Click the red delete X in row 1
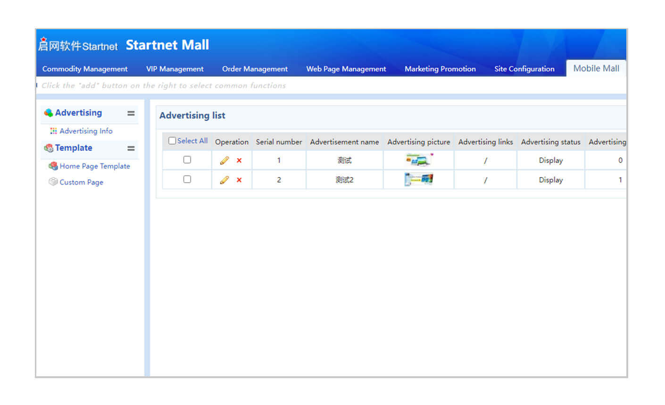The height and width of the screenshot is (405, 665). pyautogui.click(x=239, y=161)
